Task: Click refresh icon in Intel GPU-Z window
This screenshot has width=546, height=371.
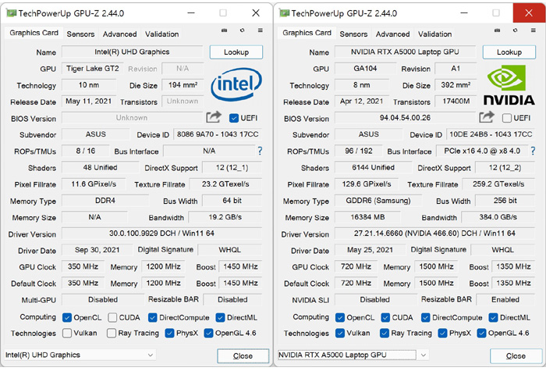Action: [242, 30]
